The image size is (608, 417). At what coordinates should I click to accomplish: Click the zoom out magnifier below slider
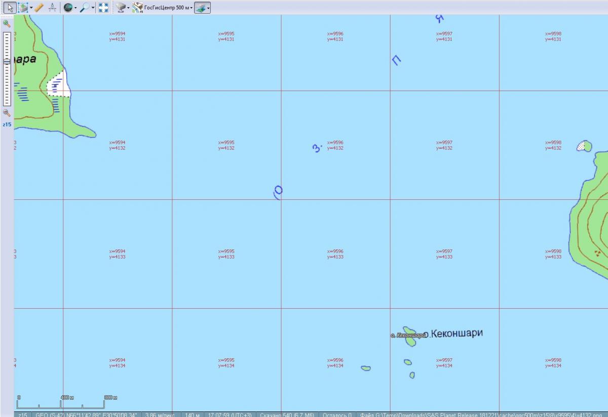tap(7, 113)
